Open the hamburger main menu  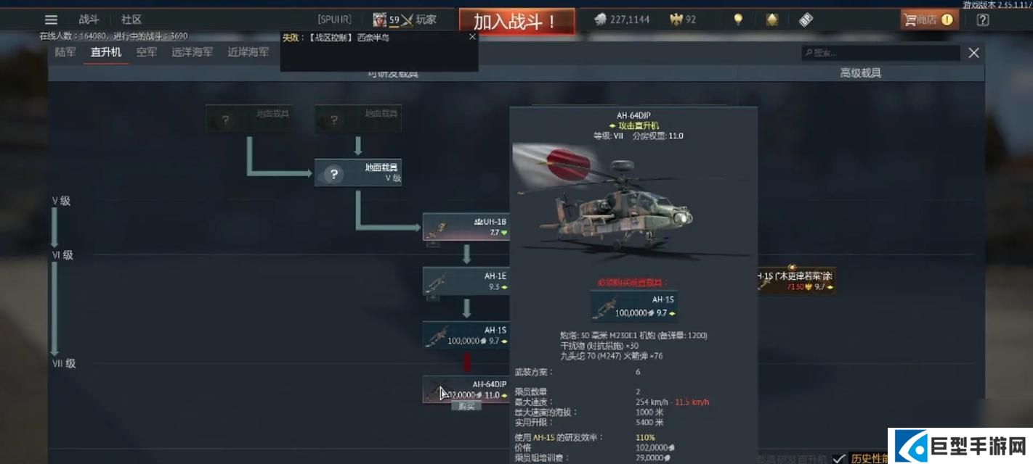pos(51,20)
